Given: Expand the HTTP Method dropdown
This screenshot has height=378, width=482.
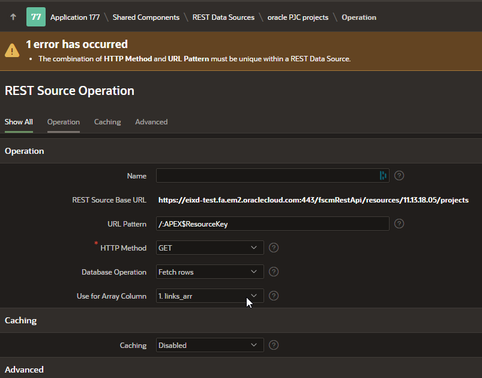Looking at the screenshot, I should tap(209, 248).
